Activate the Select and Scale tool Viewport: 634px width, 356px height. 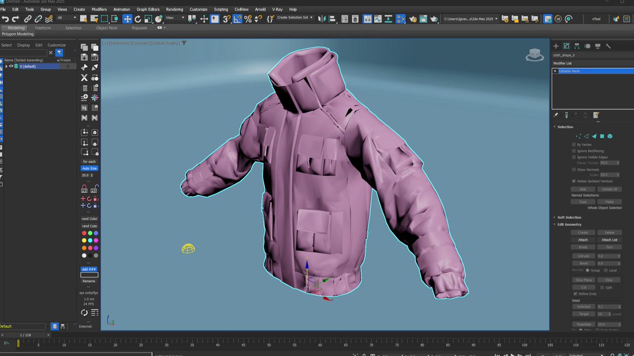[x=148, y=18]
